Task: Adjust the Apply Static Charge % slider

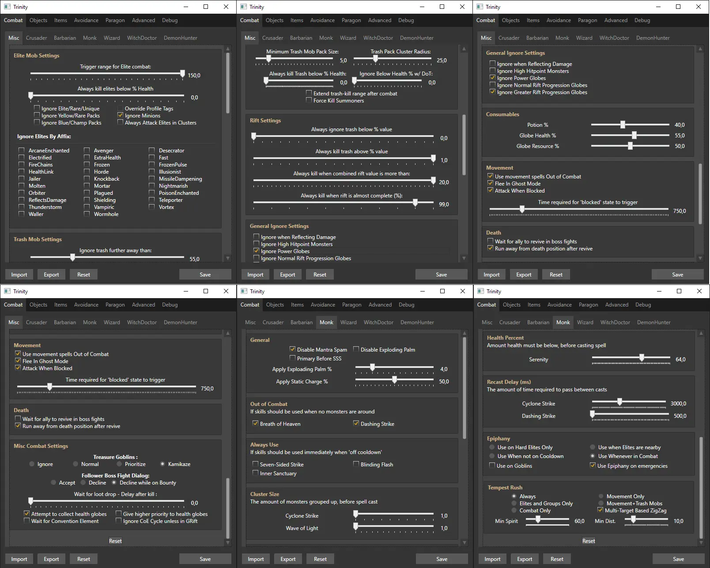Action: [x=395, y=380]
